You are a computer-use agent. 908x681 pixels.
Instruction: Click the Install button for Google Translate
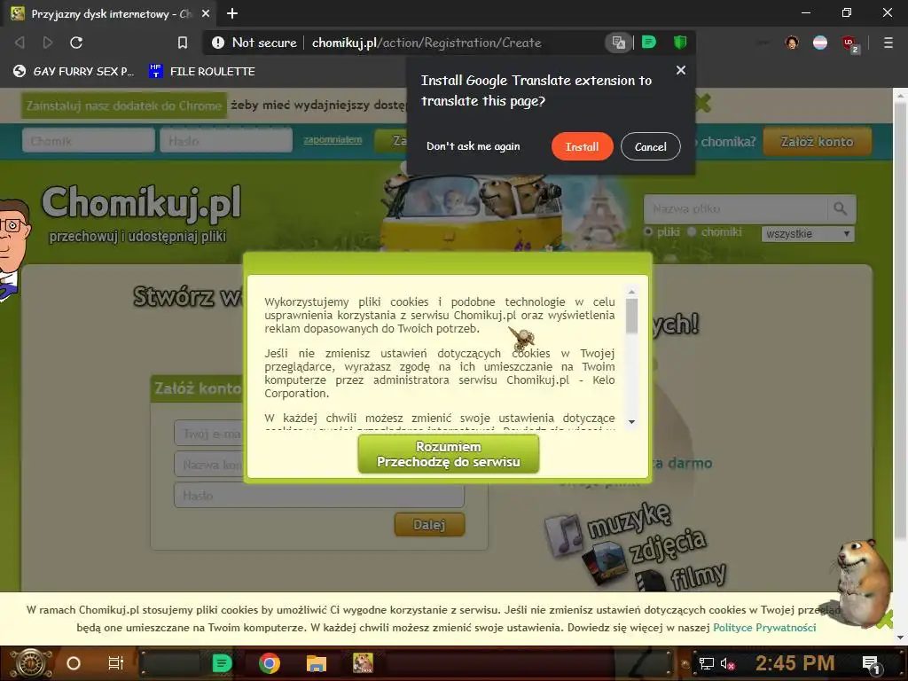(x=582, y=146)
